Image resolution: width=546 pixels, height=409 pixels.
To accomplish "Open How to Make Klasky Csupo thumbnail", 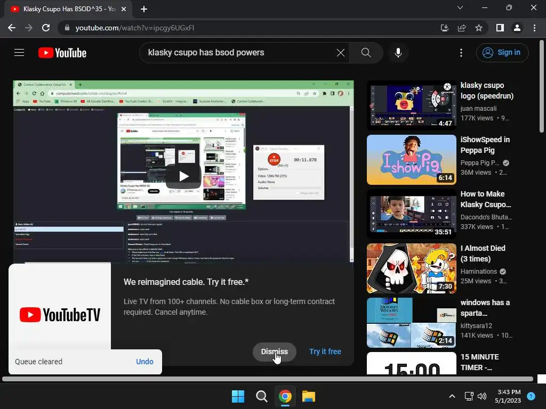I will click(411, 214).
